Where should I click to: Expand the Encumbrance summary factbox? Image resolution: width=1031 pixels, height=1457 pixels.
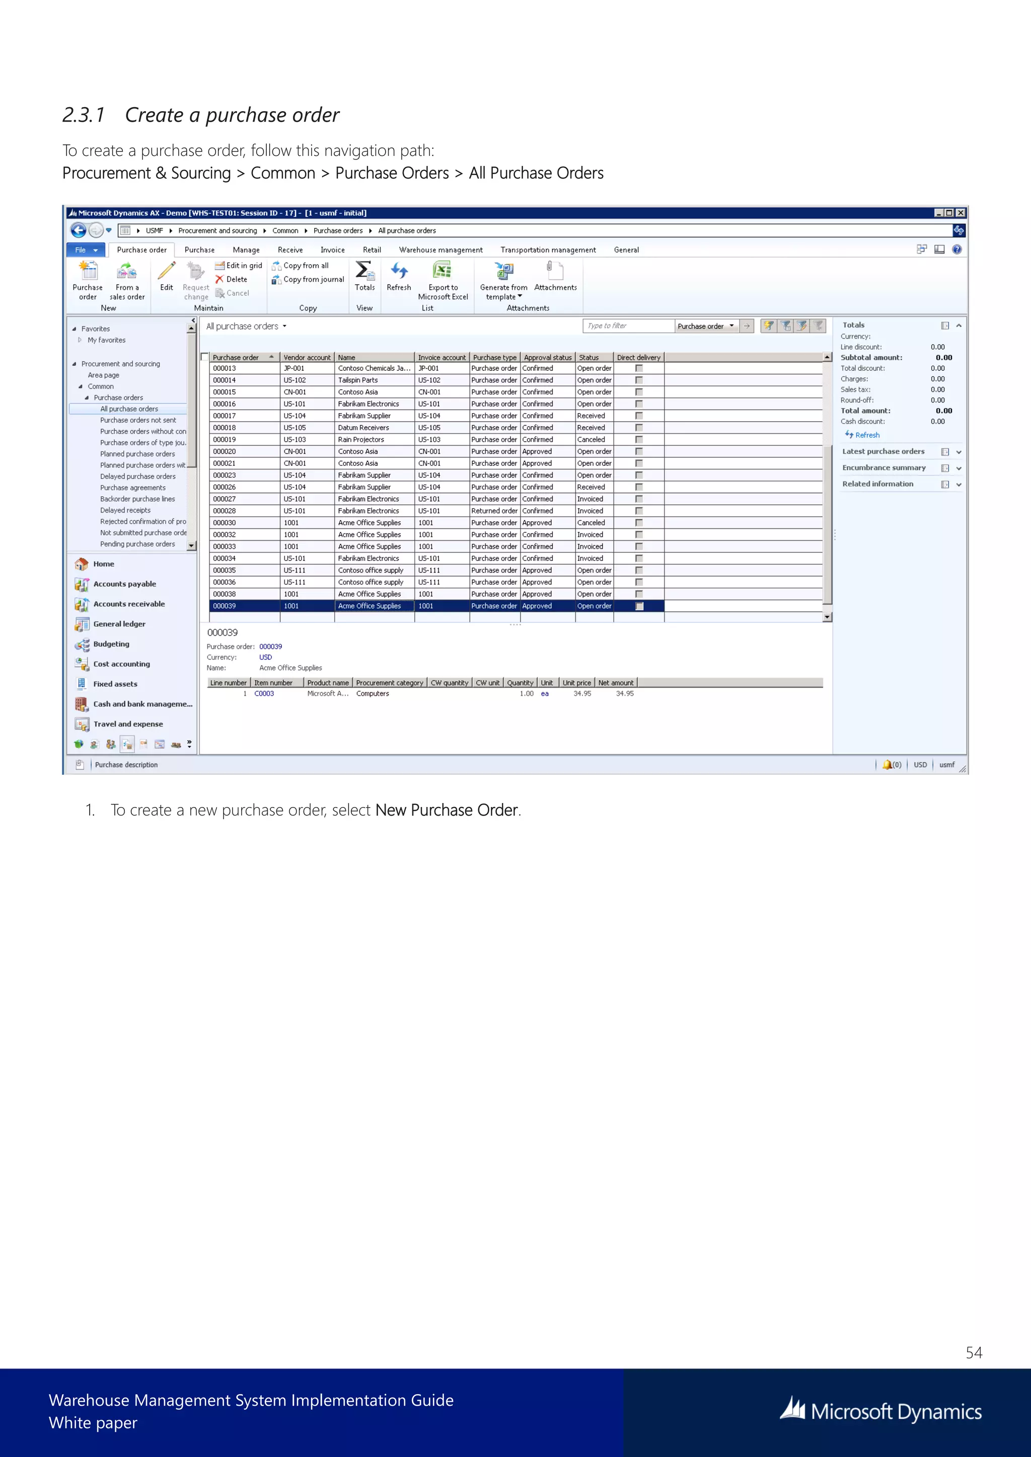959,468
